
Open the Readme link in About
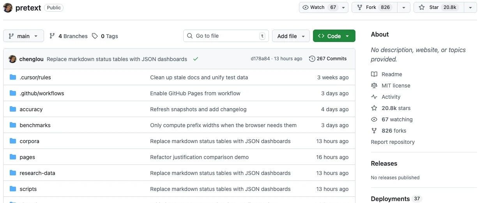pyautogui.click(x=392, y=74)
